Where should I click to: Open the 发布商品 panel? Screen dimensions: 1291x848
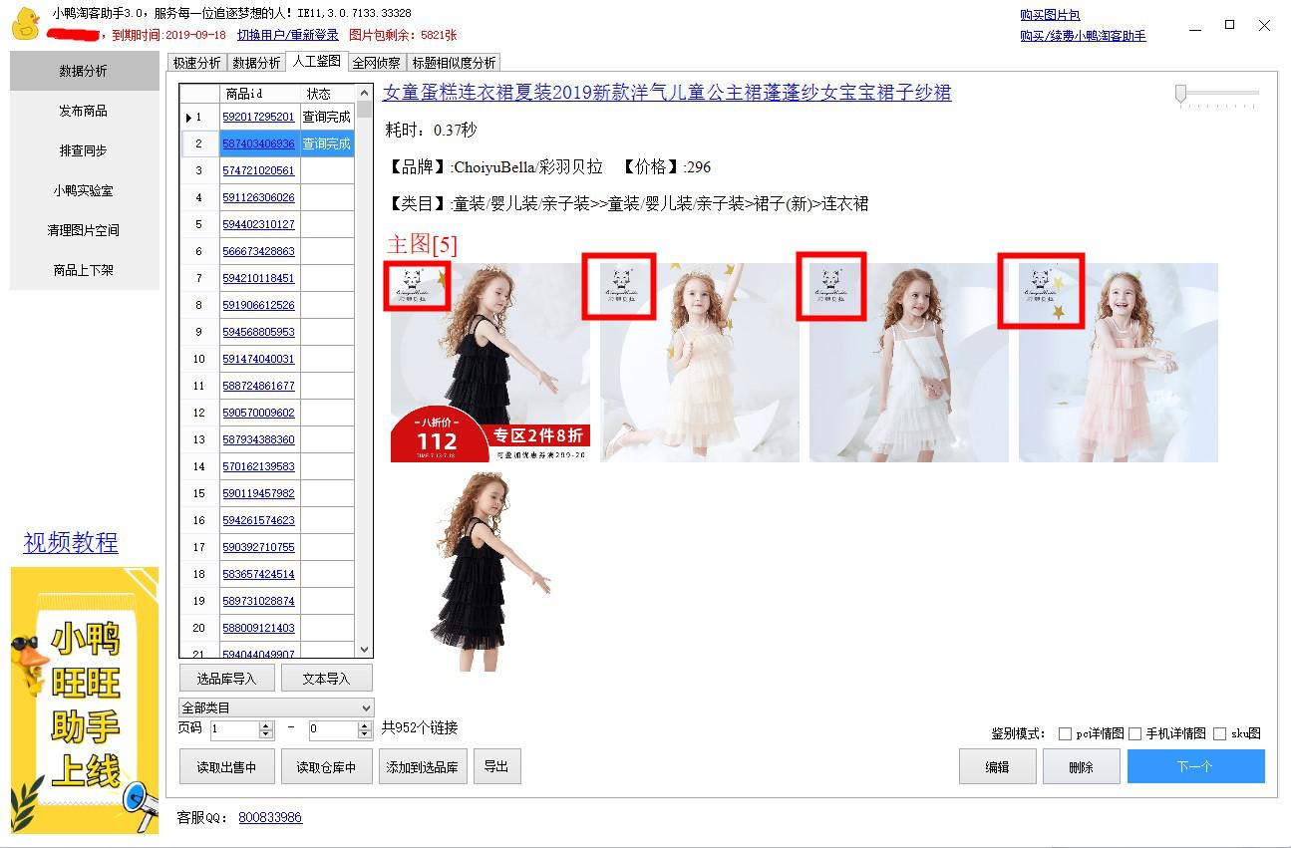point(84,111)
